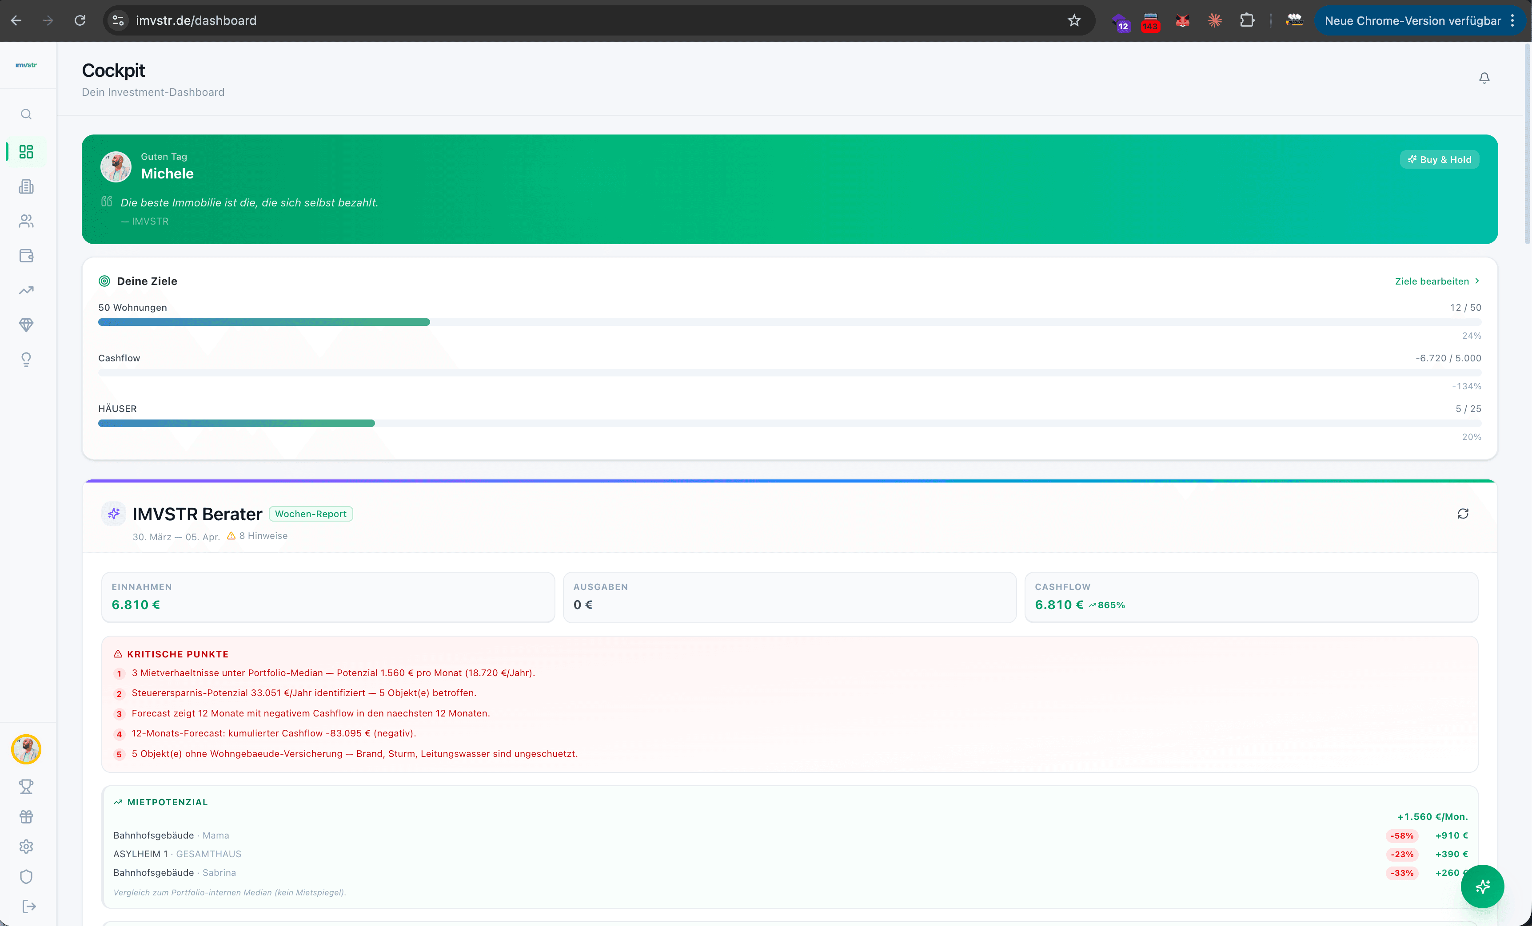
Task: Open the trending chart icon in the sidebar
Action: (26, 290)
